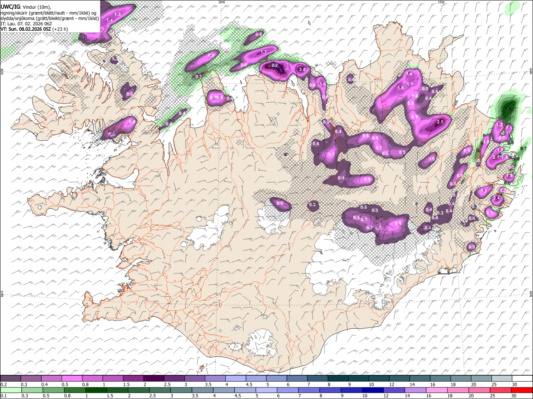
Task: Click the dark purple 2 snow legend swatch
Action: tap(153, 379)
